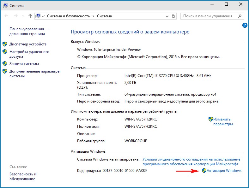
Task: Click shield icon beside Диспетчер устройств
Action: [5, 44]
